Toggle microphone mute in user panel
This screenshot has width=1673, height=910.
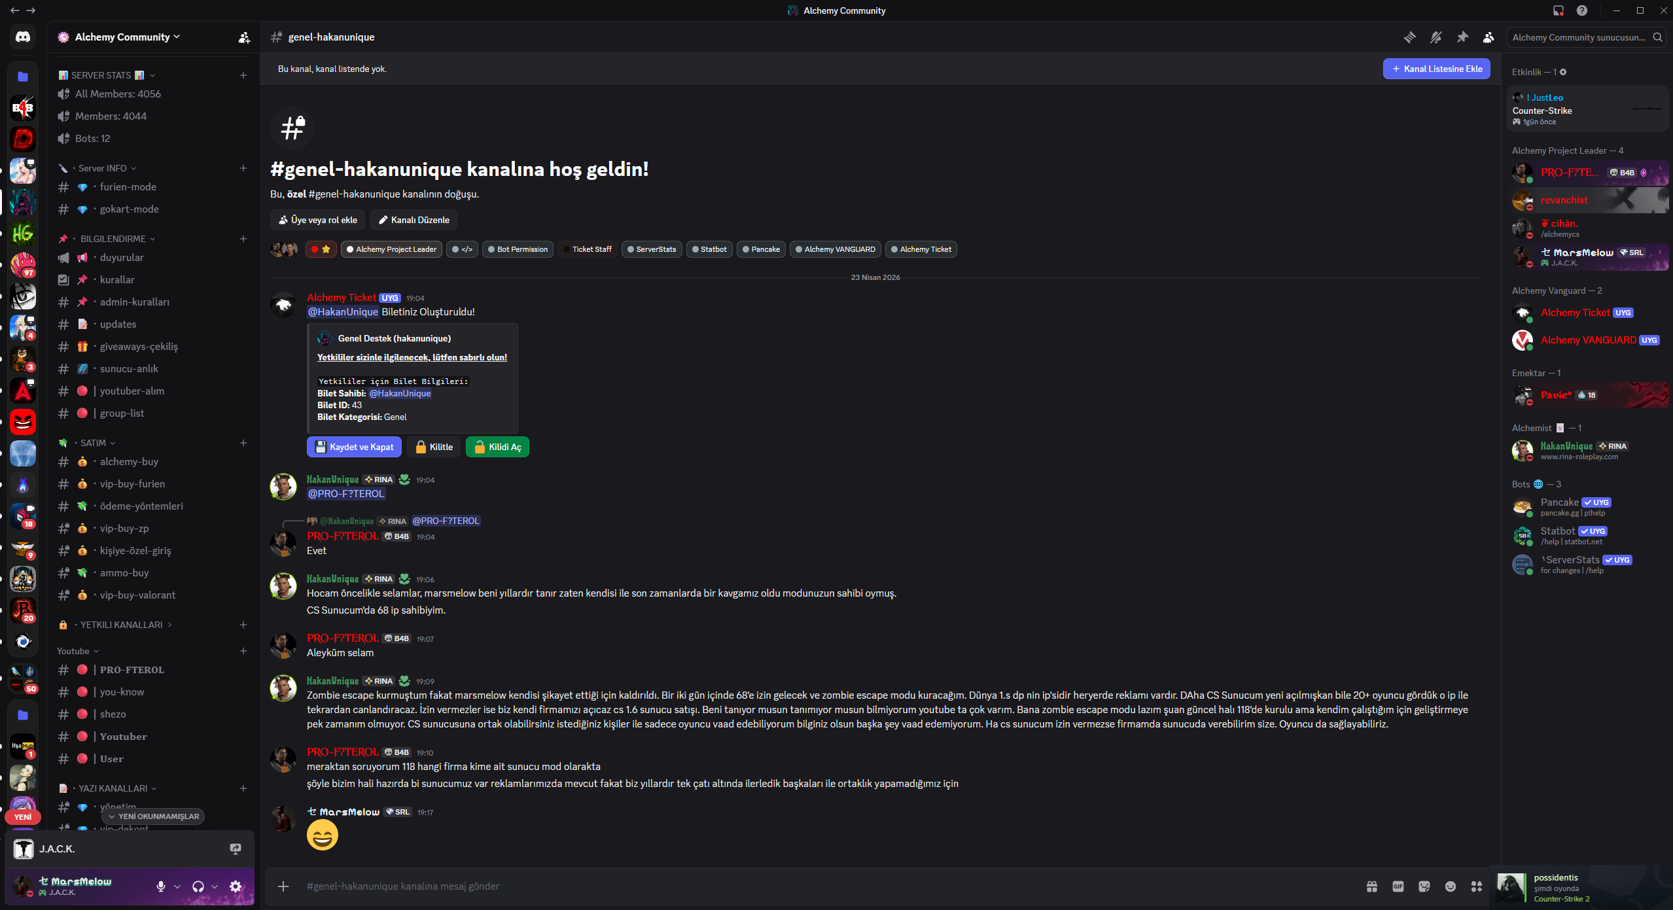(x=161, y=886)
